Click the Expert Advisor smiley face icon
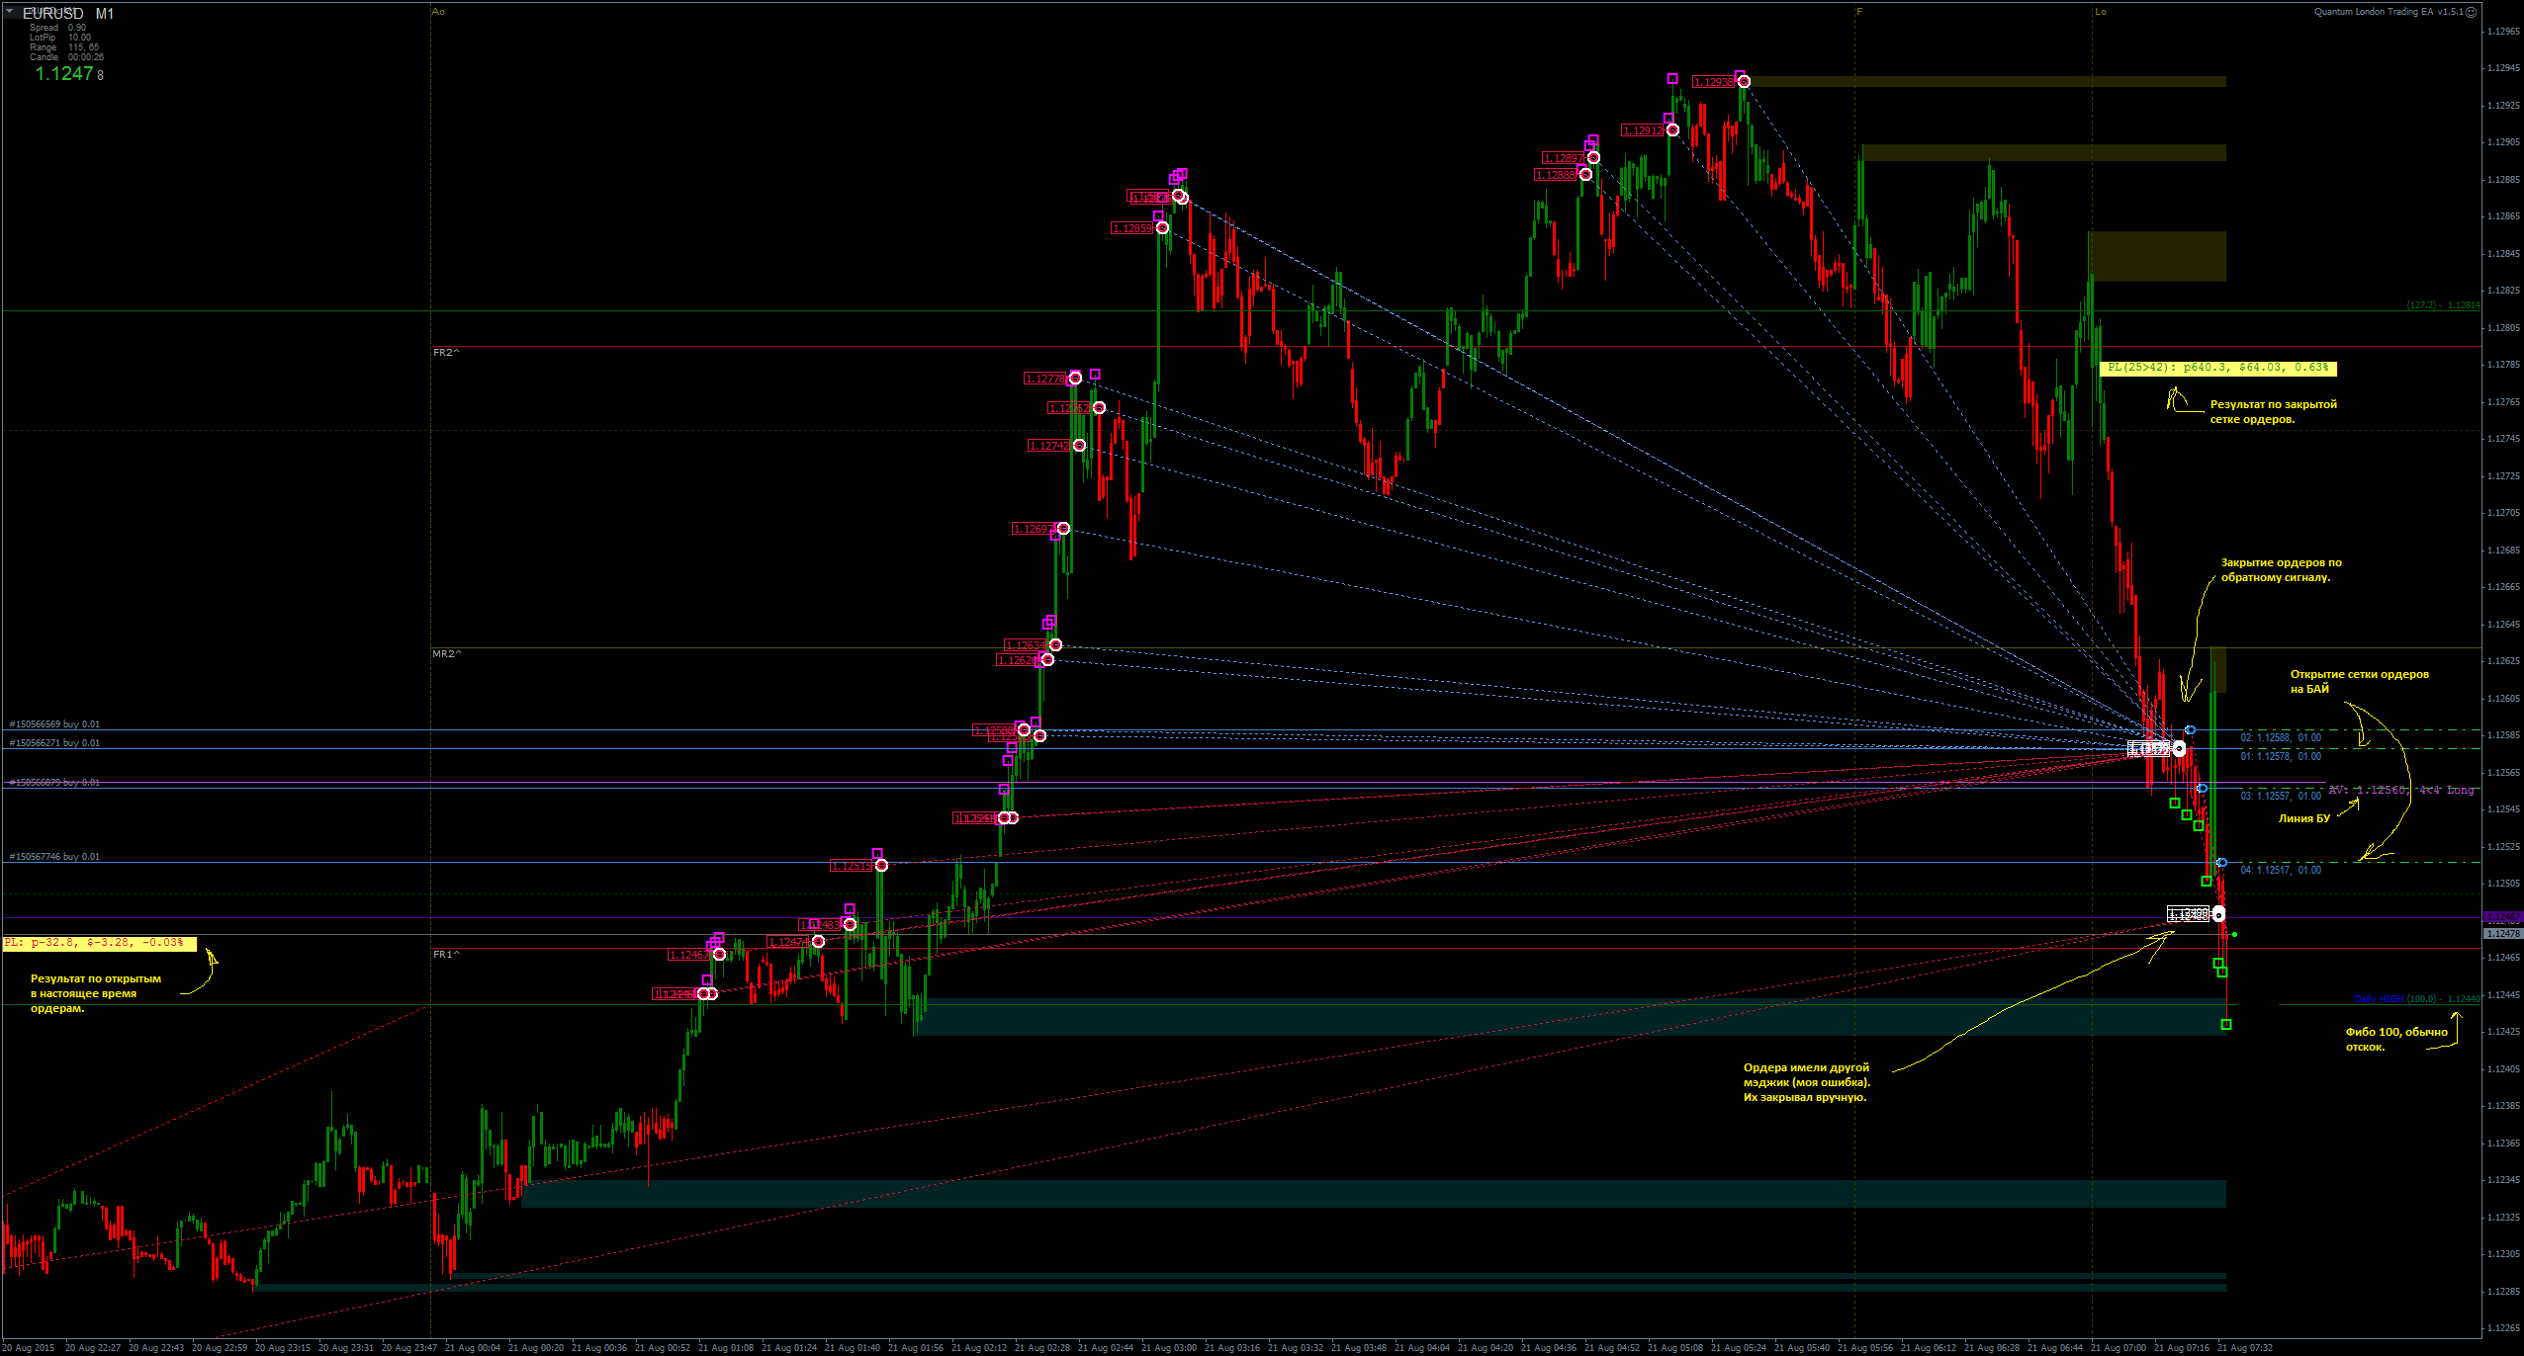 pos(2472,12)
